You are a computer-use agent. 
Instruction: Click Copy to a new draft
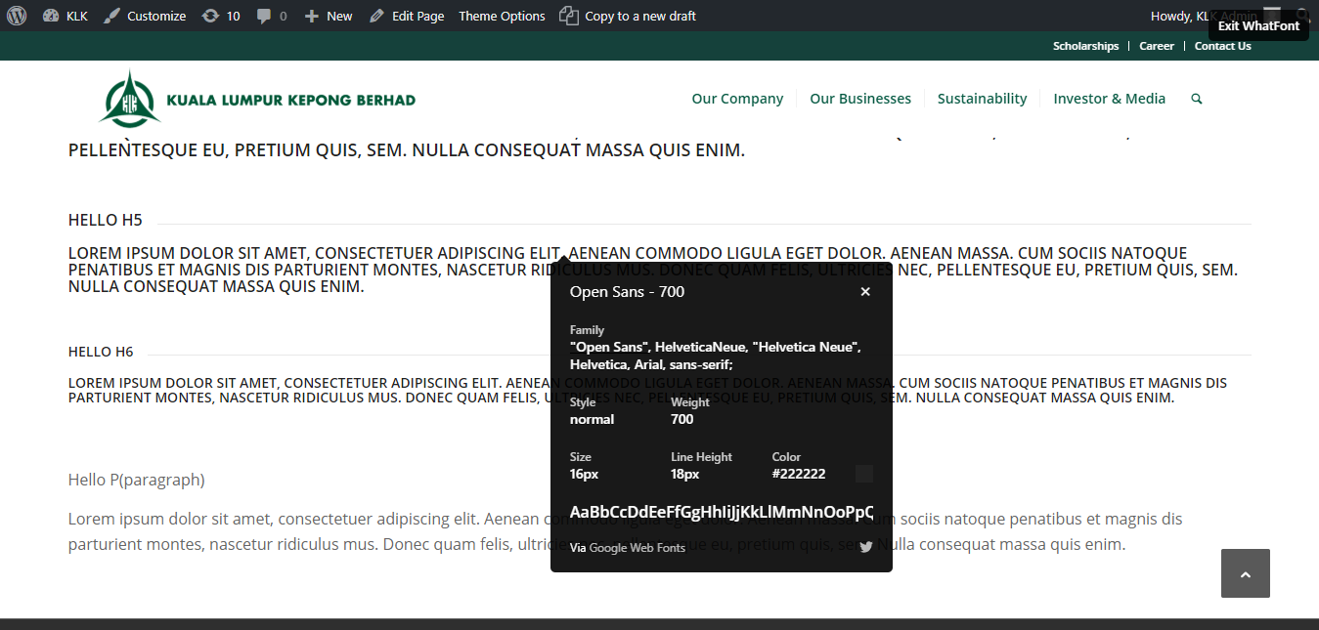(x=628, y=16)
